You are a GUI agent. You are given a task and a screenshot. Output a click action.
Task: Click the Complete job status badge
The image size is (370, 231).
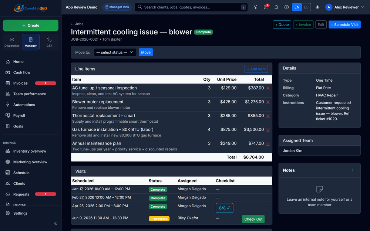click(203, 32)
